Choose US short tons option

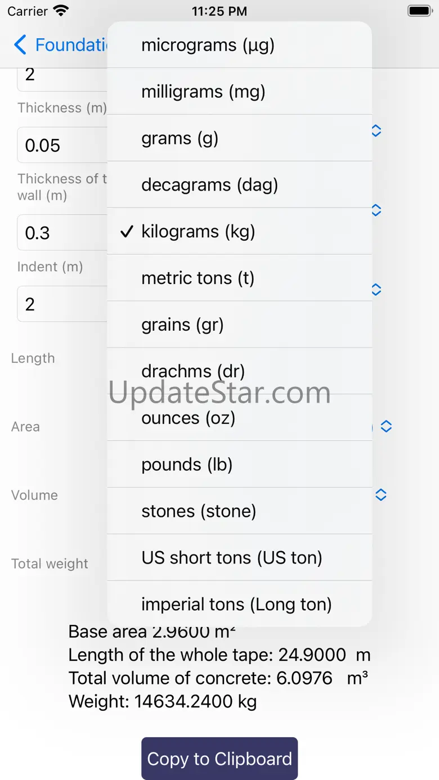coord(239,558)
